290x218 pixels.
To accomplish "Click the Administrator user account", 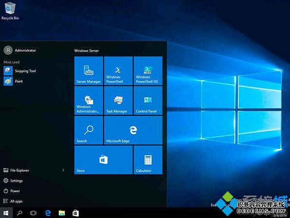I will tap(20, 50).
